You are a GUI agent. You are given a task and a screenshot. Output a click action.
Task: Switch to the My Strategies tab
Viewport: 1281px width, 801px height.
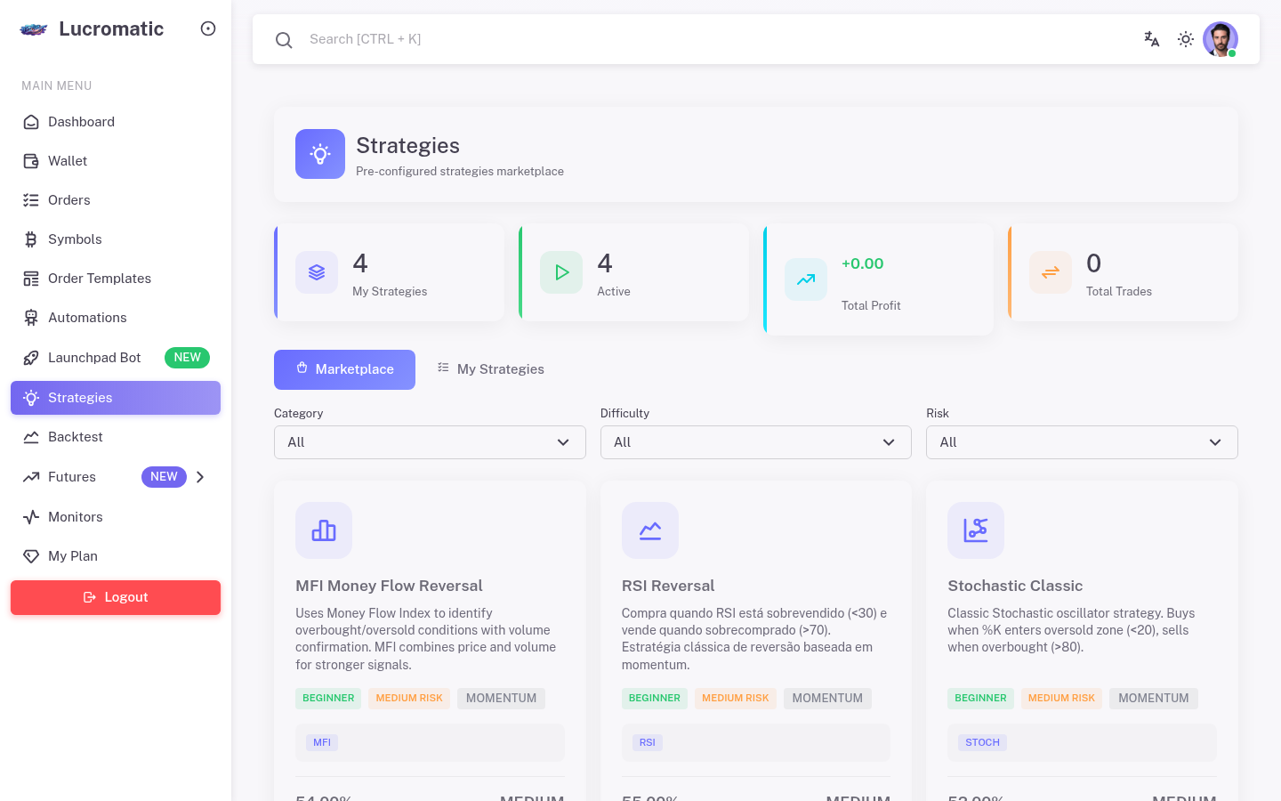(490, 368)
